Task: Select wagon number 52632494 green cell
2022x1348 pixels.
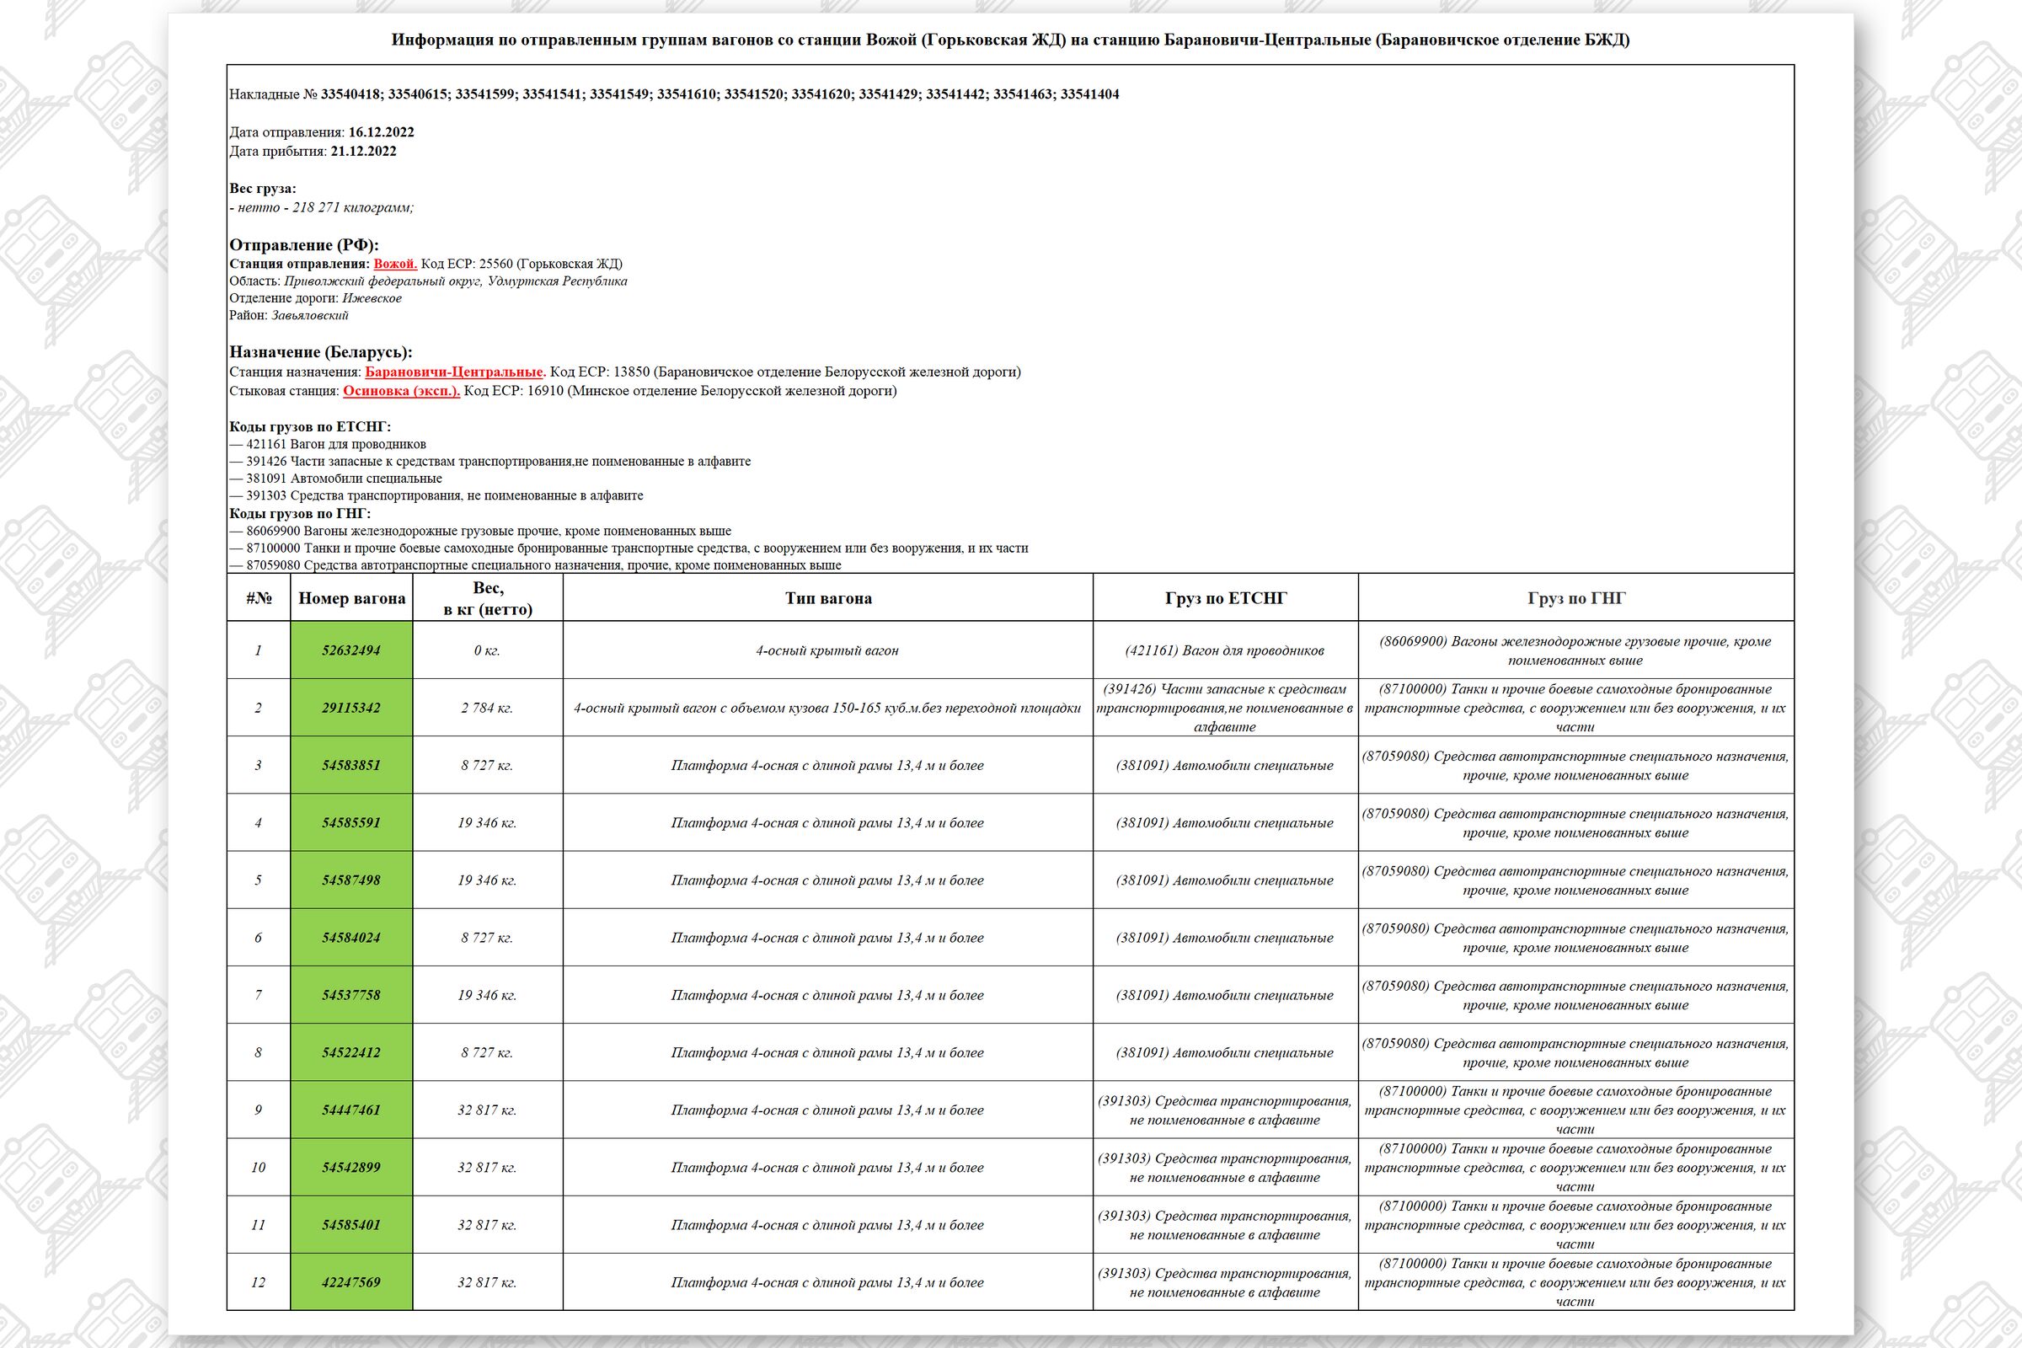Action: pos(350,650)
